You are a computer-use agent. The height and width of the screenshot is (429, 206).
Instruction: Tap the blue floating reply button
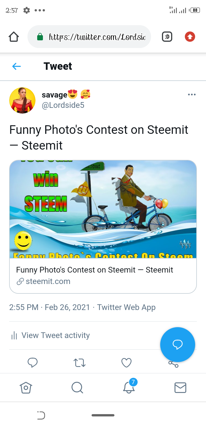click(x=177, y=345)
